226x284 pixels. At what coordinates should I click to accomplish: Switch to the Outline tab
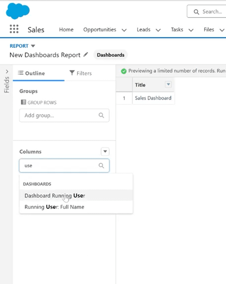38,73
